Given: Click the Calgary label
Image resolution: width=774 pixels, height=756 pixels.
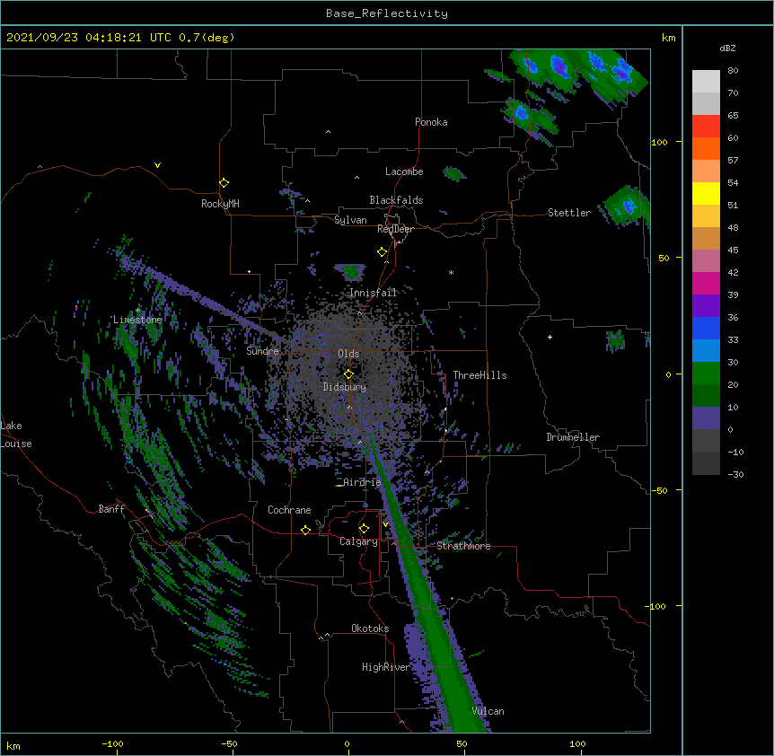Looking at the screenshot, I should coord(359,541).
